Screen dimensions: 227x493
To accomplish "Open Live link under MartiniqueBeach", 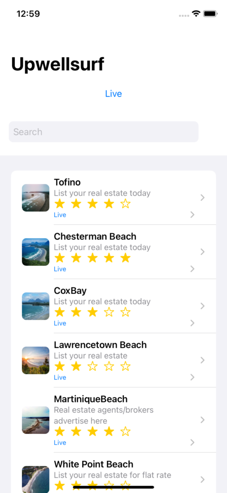I will (60, 442).
